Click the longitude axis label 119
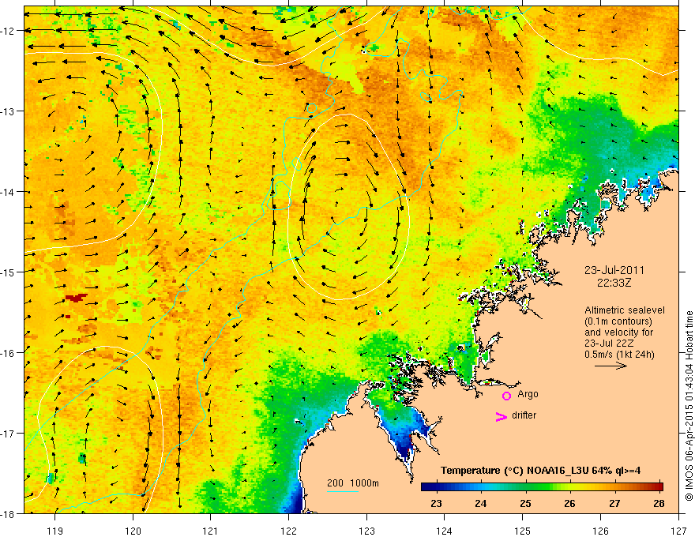The width and height of the screenshot is (695, 537). pos(55,531)
